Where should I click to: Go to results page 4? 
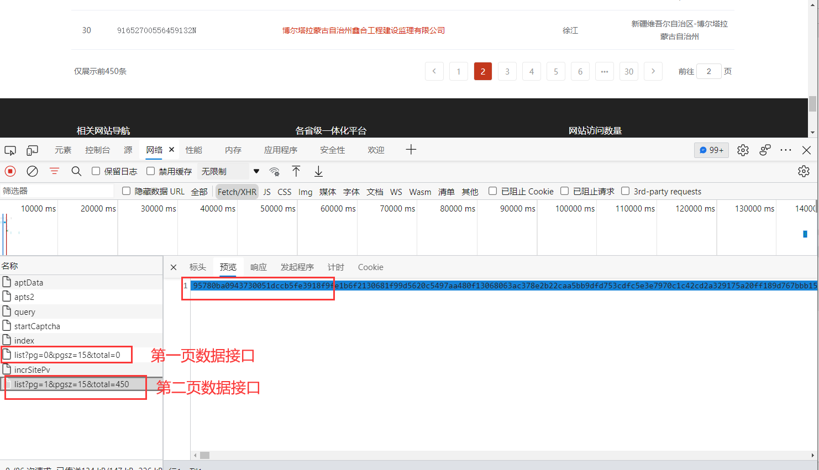pos(532,71)
